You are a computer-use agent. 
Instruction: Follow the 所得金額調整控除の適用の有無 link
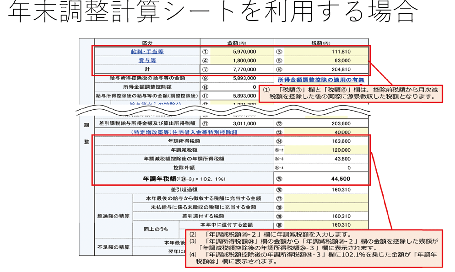pos(321,80)
